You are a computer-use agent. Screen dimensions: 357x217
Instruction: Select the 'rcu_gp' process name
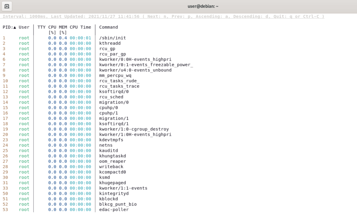pyautogui.click(x=107, y=48)
